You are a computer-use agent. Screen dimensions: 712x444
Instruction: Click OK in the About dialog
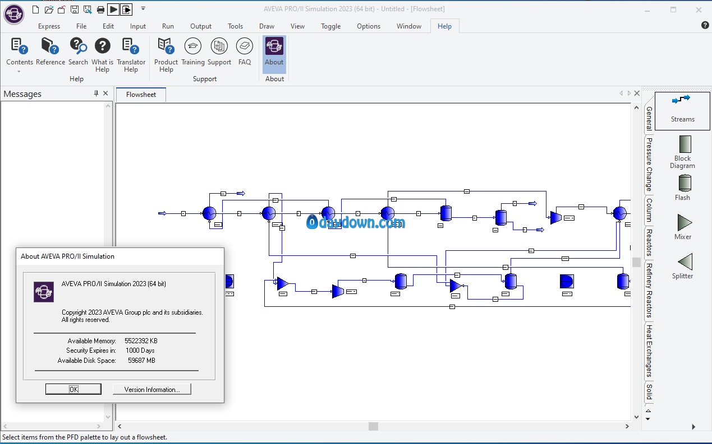click(x=74, y=389)
